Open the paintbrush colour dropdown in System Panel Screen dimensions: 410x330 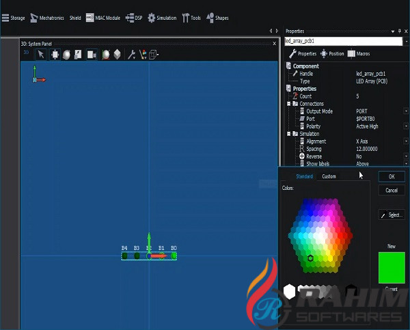[x=143, y=55]
